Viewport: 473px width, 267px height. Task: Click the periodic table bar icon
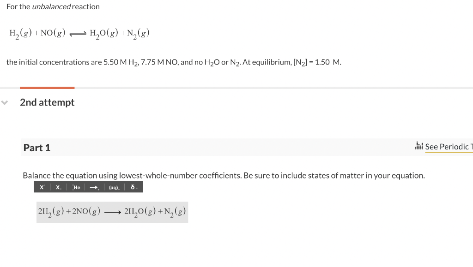coord(419,146)
